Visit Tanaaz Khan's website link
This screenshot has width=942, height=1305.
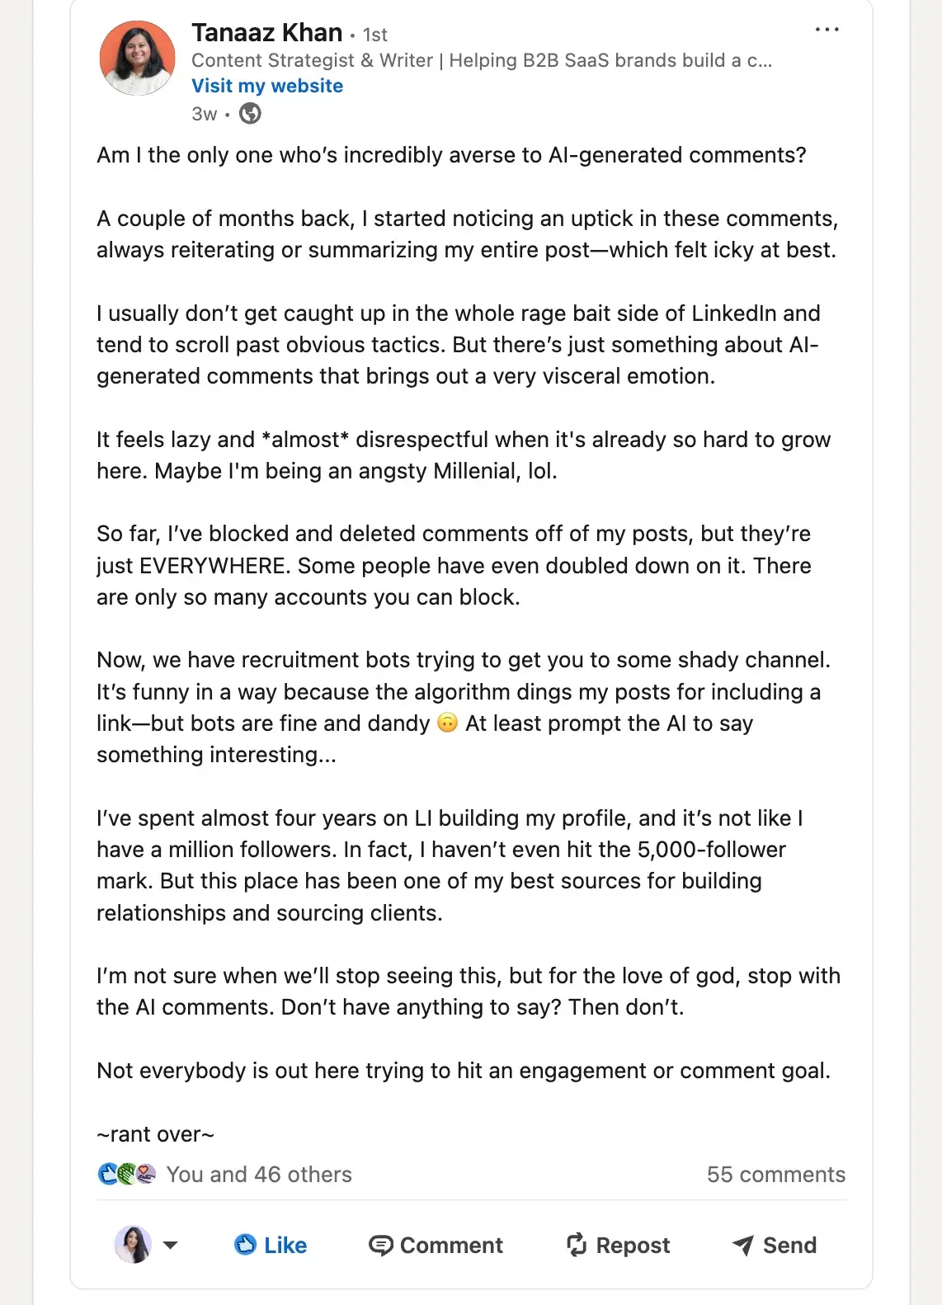tap(266, 85)
